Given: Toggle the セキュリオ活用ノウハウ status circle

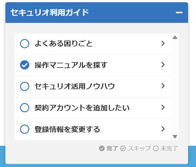Looking at the screenshot, I should 24,86.
